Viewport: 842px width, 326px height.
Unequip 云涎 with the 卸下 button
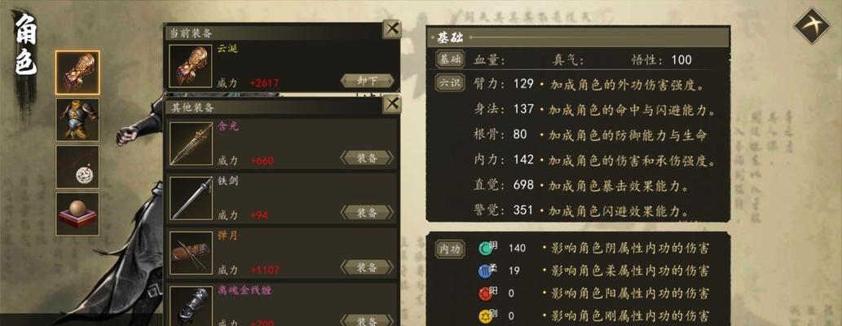pos(368,81)
